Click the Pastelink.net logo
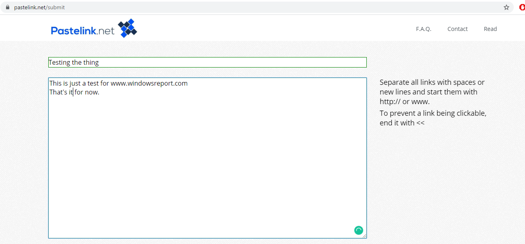Viewport: 525px width, 244px height. (94, 29)
